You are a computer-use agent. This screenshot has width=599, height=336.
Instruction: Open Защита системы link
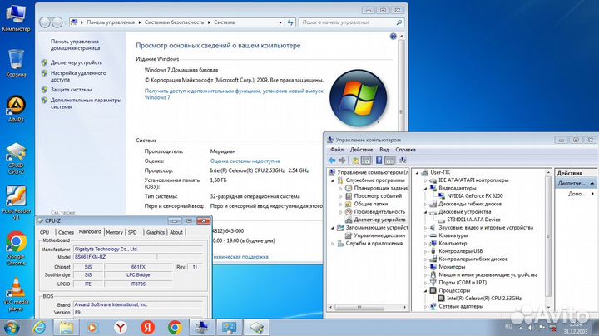coord(71,90)
